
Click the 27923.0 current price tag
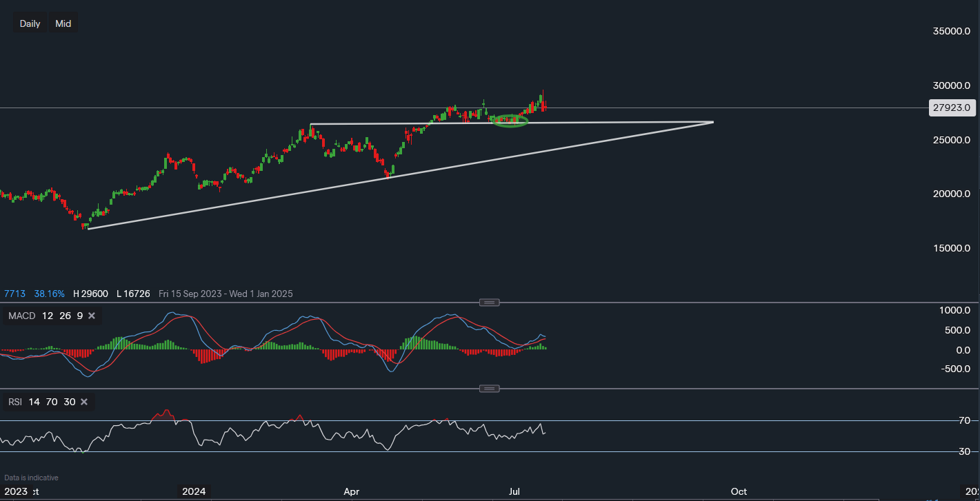pyautogui.click(x=952, y=108)
